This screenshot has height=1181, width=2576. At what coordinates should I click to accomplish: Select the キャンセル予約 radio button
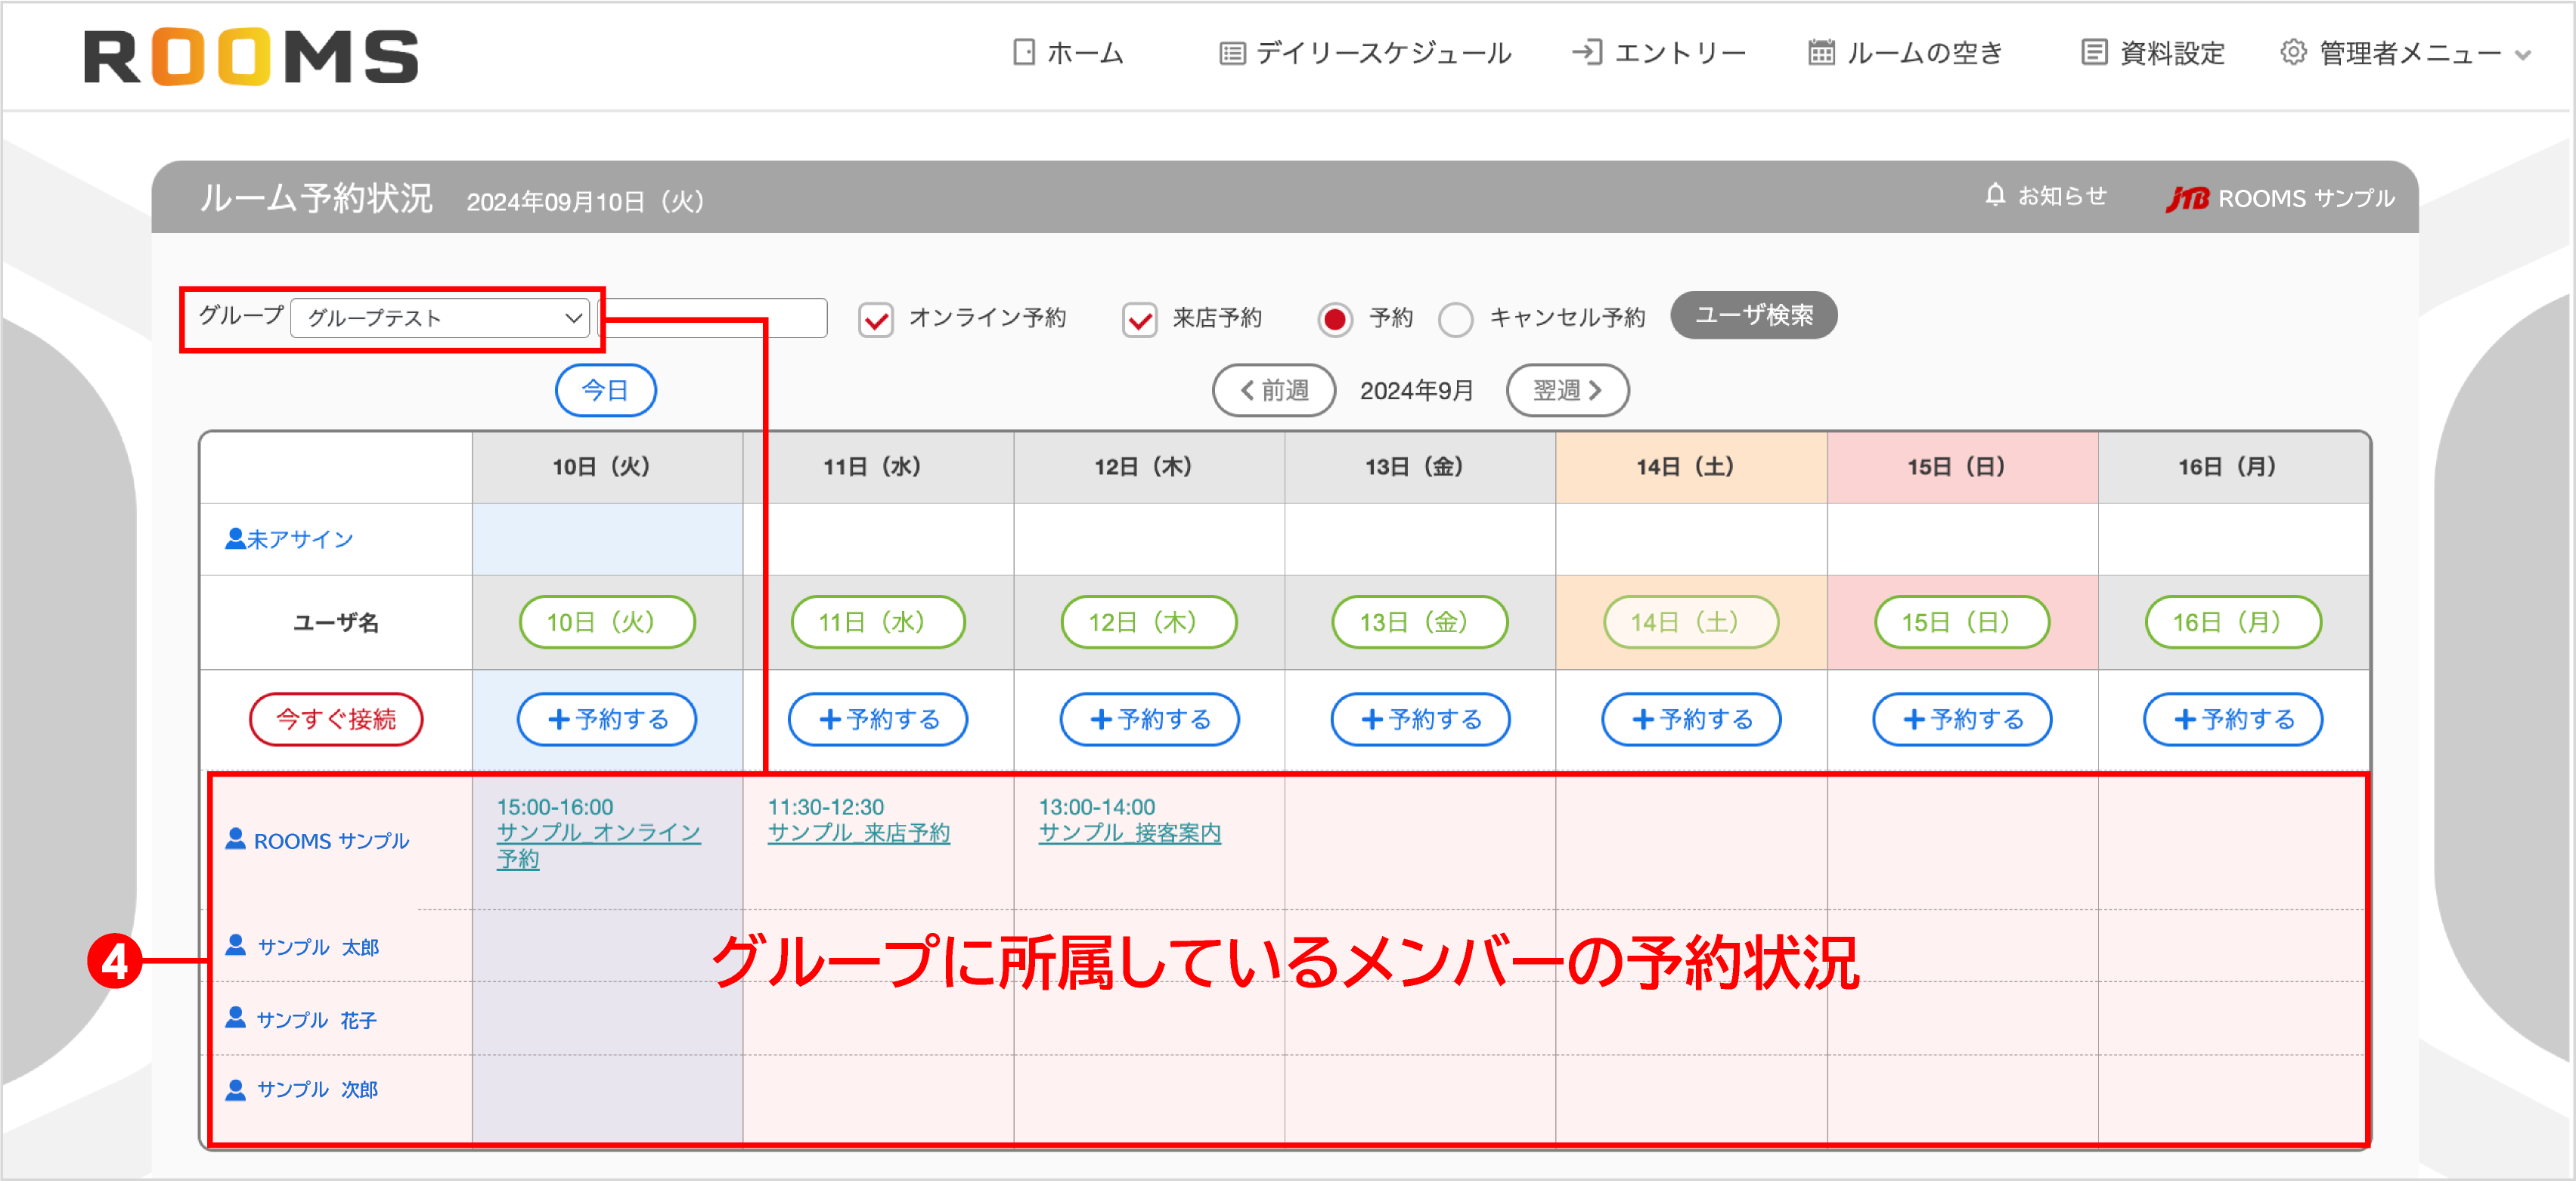coord(1457,319)
